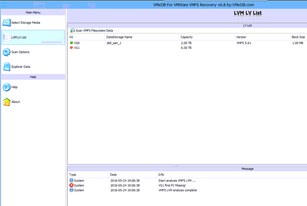Sort by Capacity column header

pyautogui.click(x=207, y=37)
